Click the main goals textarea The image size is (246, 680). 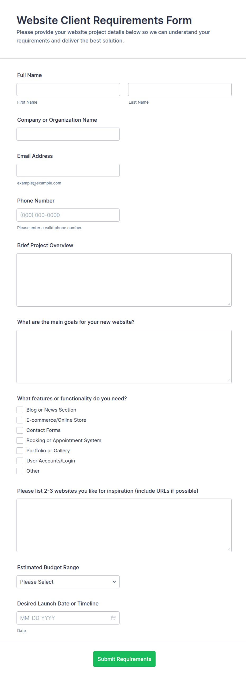click(124, 356)
